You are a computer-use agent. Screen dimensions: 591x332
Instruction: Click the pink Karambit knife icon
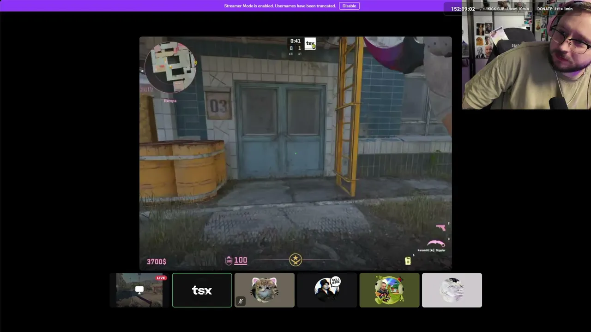436,243
